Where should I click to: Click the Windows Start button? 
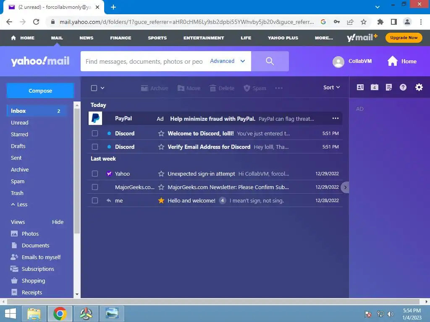[x=10, y=314]
